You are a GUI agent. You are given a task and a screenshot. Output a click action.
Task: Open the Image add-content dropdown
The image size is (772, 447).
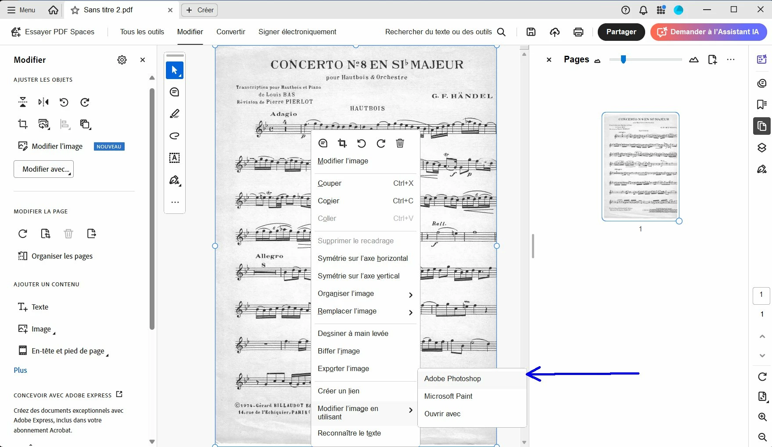[x=37, y=329]
